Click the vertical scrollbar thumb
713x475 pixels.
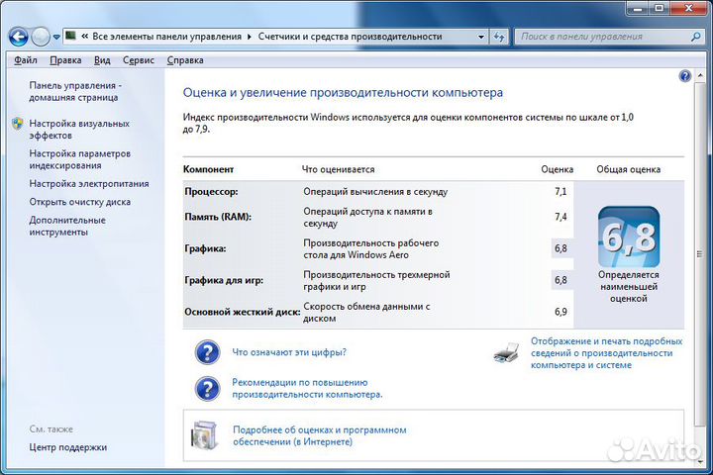coord(700,254)
